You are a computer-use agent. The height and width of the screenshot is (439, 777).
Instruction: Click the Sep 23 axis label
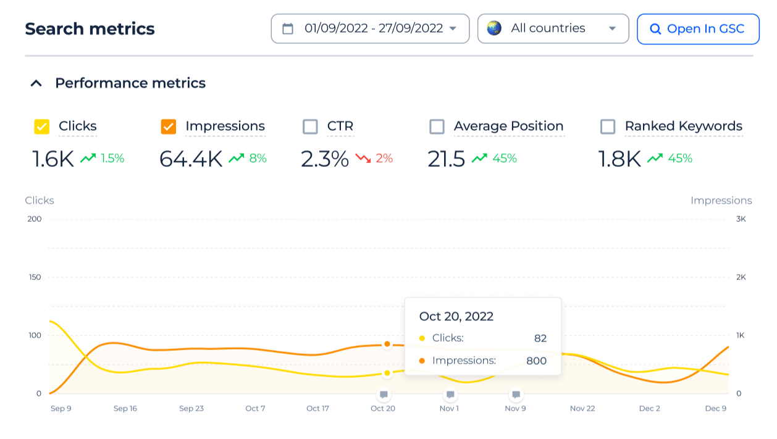click(x=191, y=408)
